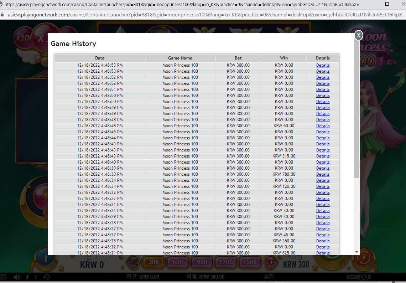This screenshot has height=283, width=406.
Task: Select the date cell 12/18/2022 4:48:45 PM
Action: pos(100,132)
